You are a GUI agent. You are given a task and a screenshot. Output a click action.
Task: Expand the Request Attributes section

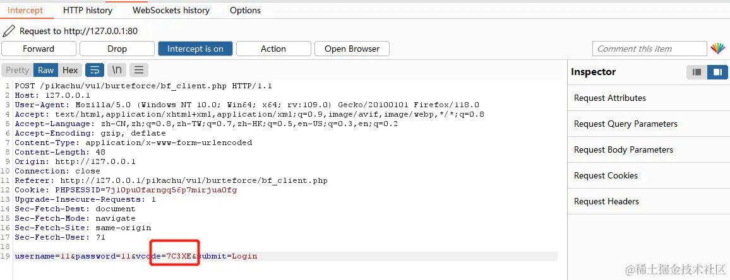(609, 98)
